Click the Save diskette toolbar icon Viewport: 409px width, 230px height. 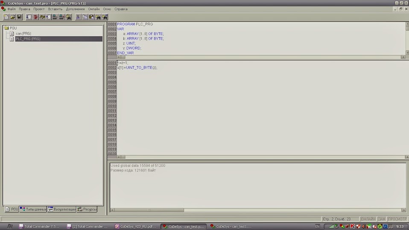pos(19,17)
